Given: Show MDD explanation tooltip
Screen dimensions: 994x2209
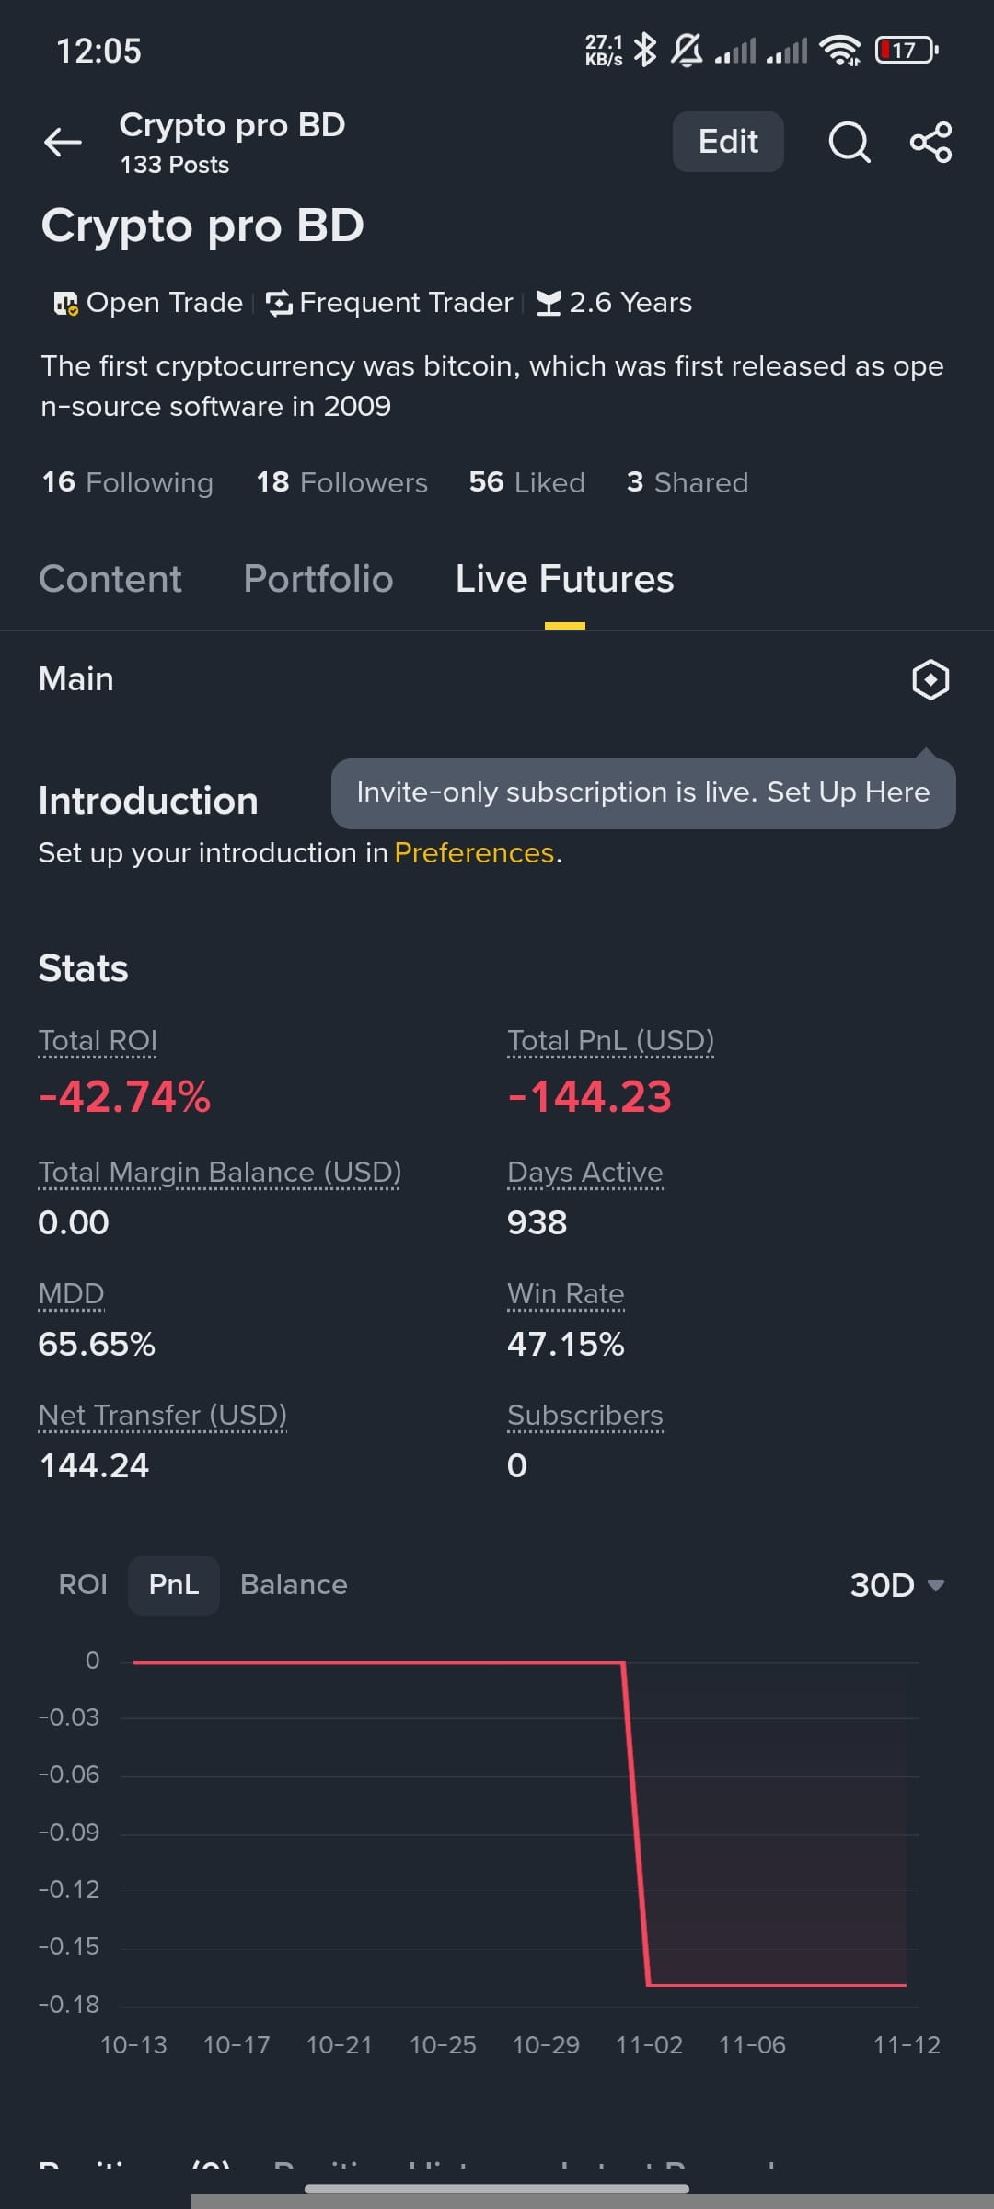Looking at the screenshot, I should [x=71, y=1294].
